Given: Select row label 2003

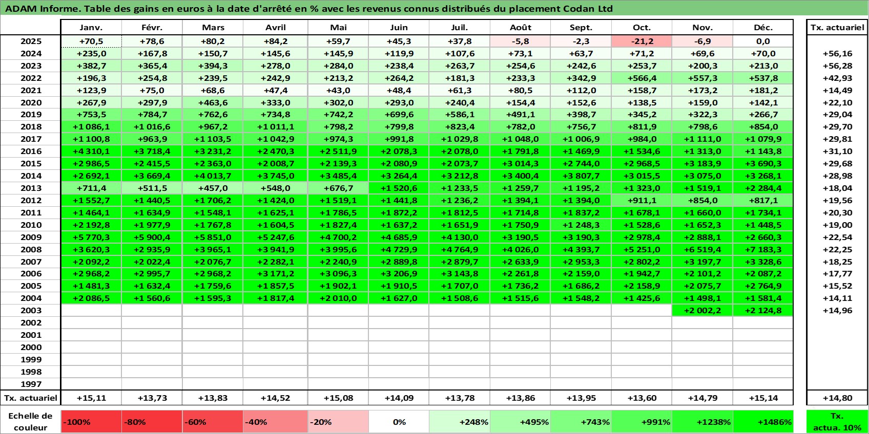Looking at the screenshot, I should pyautogui.click(x=31, y=311).
